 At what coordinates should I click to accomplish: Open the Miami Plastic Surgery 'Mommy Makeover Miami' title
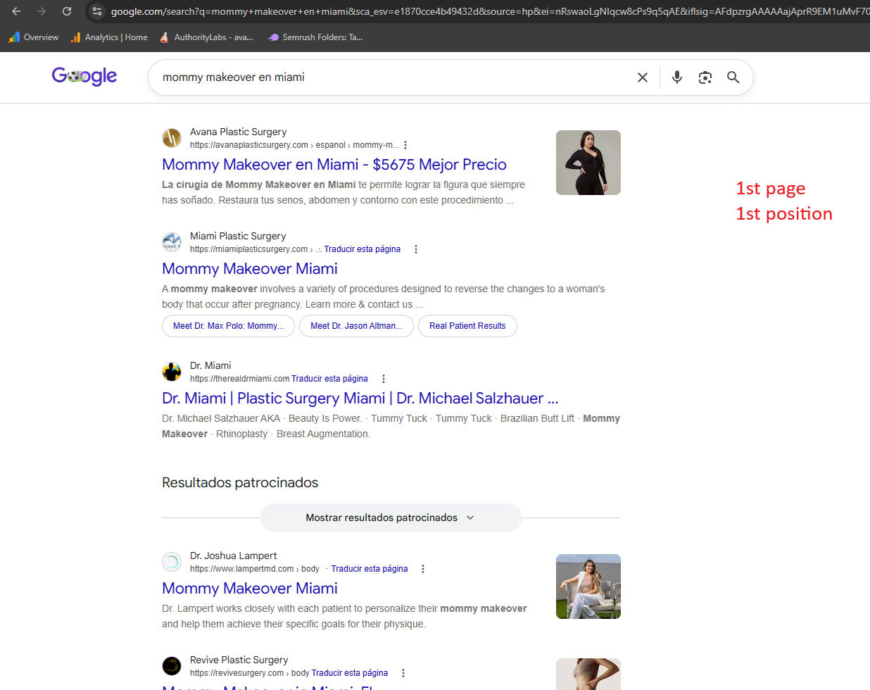[x=250, y=269]
